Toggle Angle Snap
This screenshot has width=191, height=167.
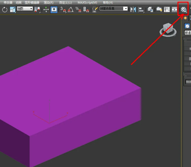pos(71,9)
